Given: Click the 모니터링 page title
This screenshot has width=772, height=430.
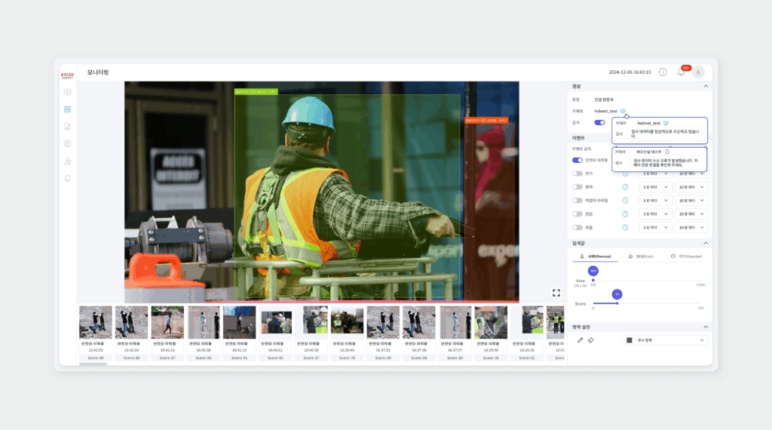Looking at the screenshot, I should (x=98, y=72).
